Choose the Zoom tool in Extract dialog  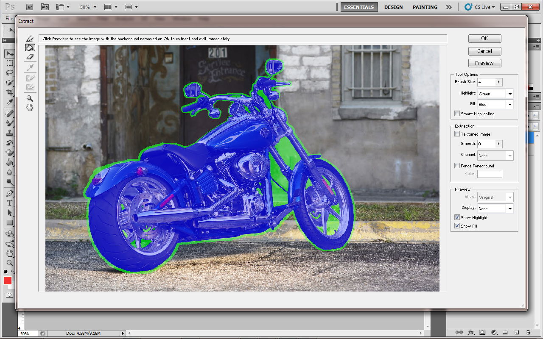point(30,98)
